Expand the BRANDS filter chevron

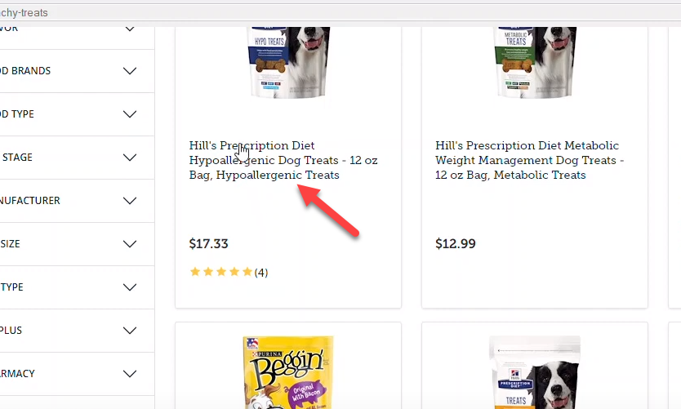tap(130, 71)
